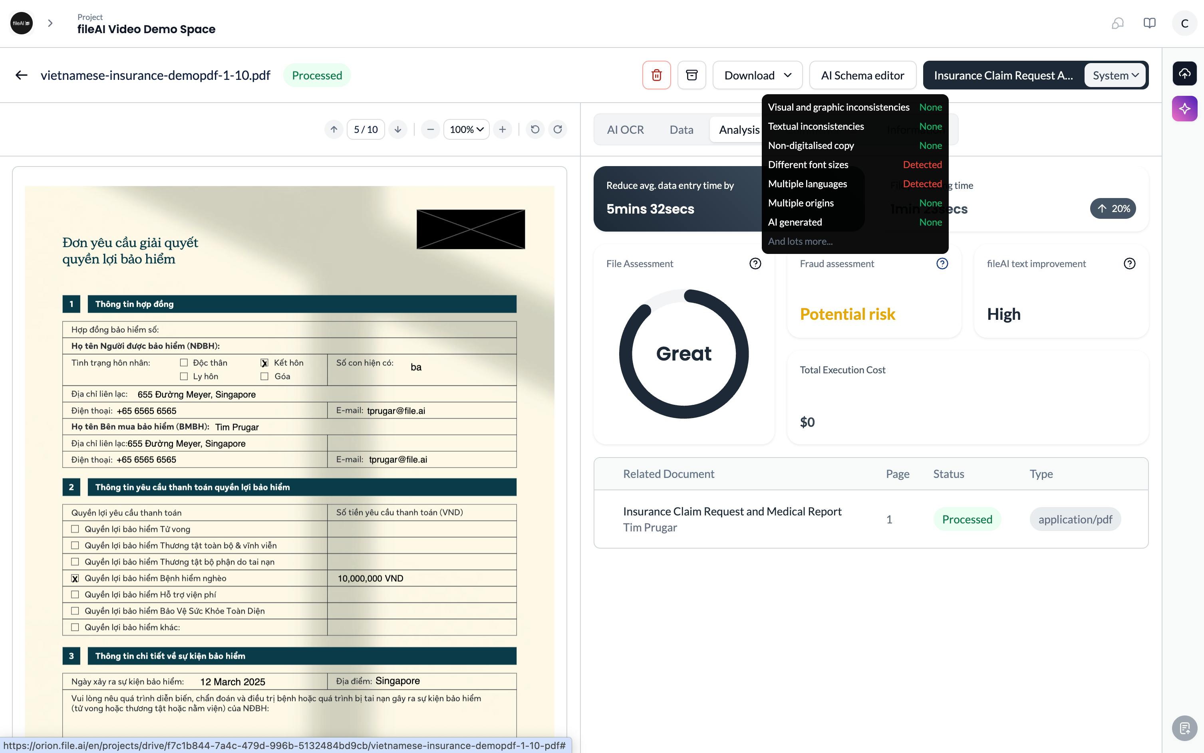
Task: Click the Great assessment progress ring
Action: point(684,354)
